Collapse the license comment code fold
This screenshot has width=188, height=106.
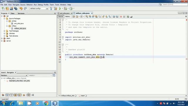click(x=63, y=20)
